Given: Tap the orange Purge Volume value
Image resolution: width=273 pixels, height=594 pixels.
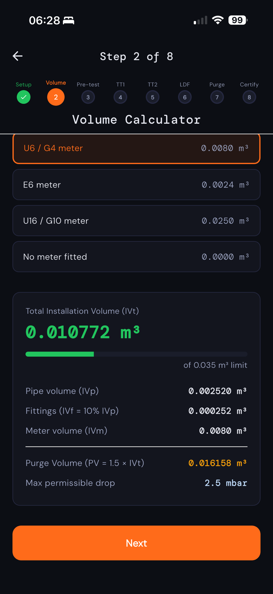Looking at the screenshot, I should [x=217, y=463].
